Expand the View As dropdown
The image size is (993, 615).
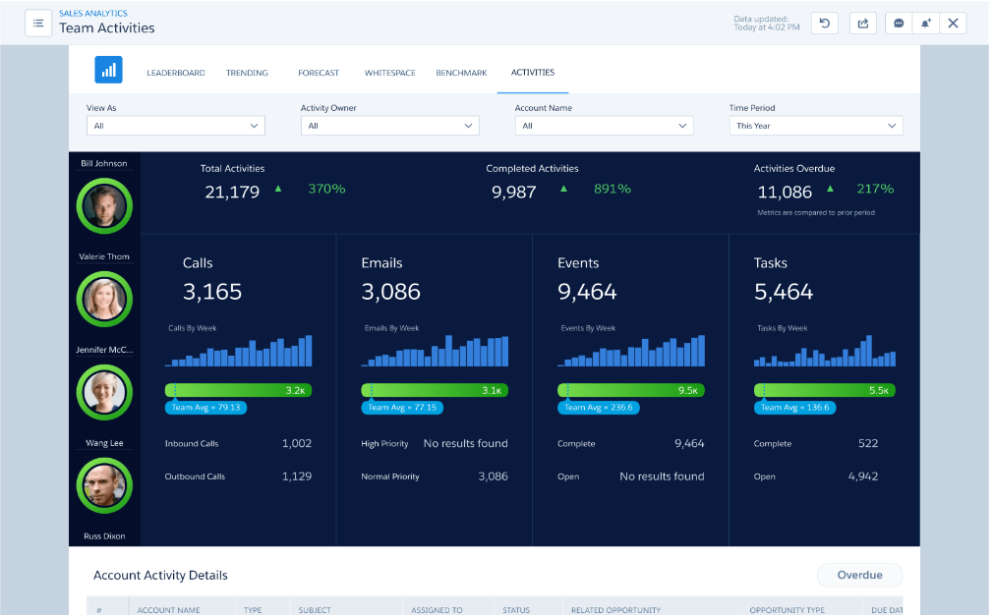point(176,126)
